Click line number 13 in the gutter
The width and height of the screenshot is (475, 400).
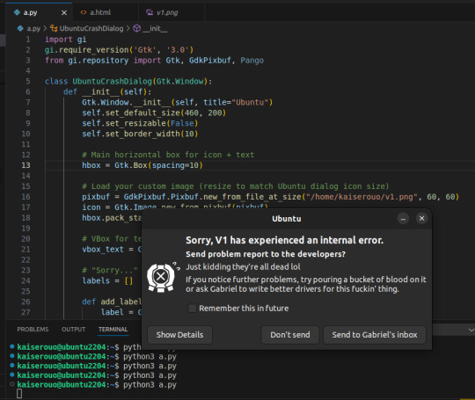[26, 165]
